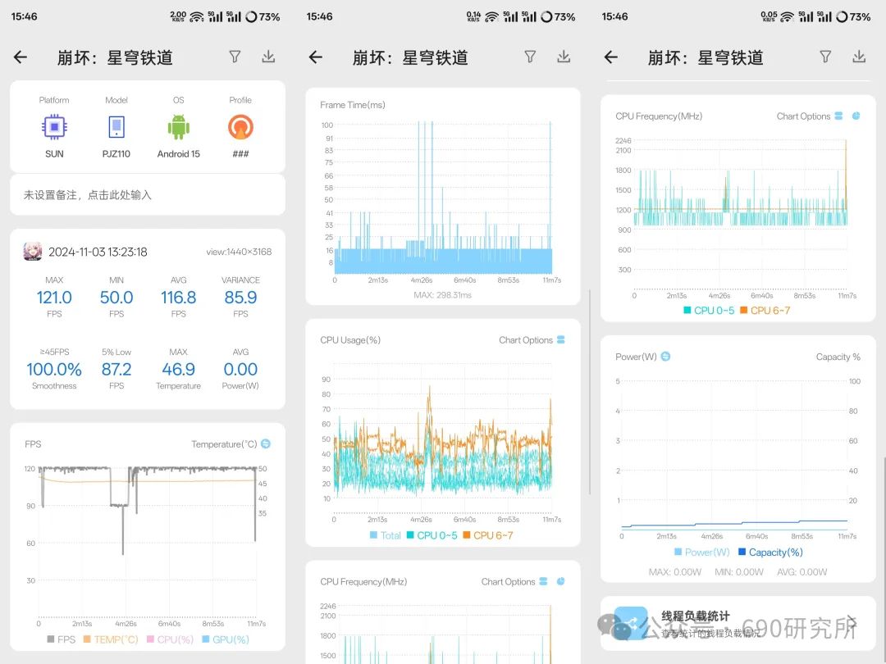The width and height of the screenshot is (886, 664).
Task: Toggle the Temperature(°C) axis switch icon
Action: pyautogui.click(x=266, y=443)
